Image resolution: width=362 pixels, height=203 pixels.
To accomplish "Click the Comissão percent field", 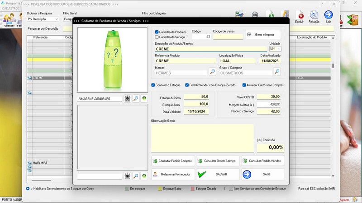I will click(x=271, y=148).
